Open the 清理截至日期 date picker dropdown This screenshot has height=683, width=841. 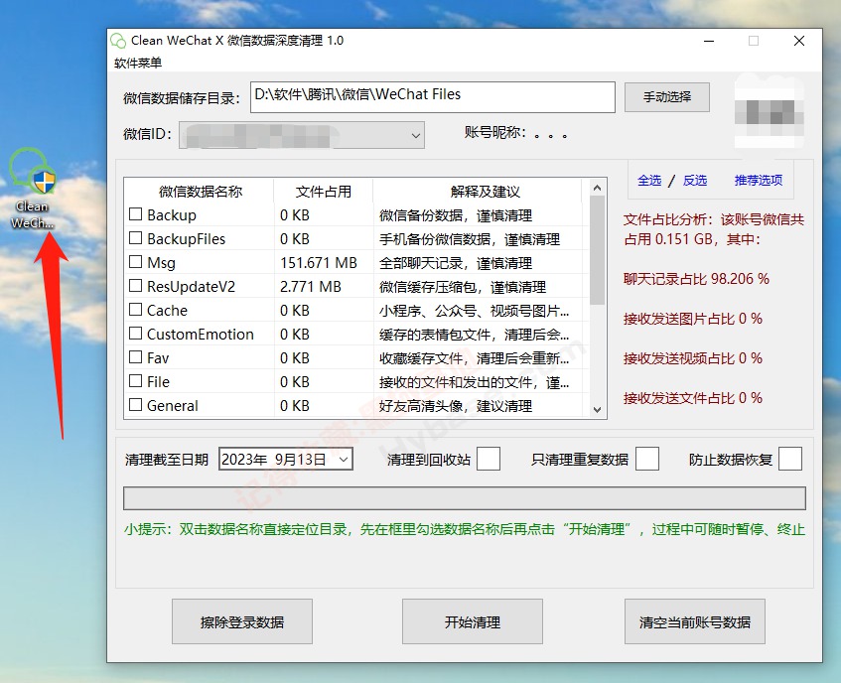click(x=344, y=460)
